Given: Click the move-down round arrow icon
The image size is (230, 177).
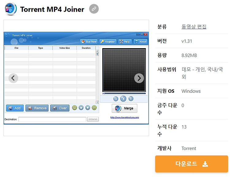Looking at the screenshot, I should click(x=88, y=108).
